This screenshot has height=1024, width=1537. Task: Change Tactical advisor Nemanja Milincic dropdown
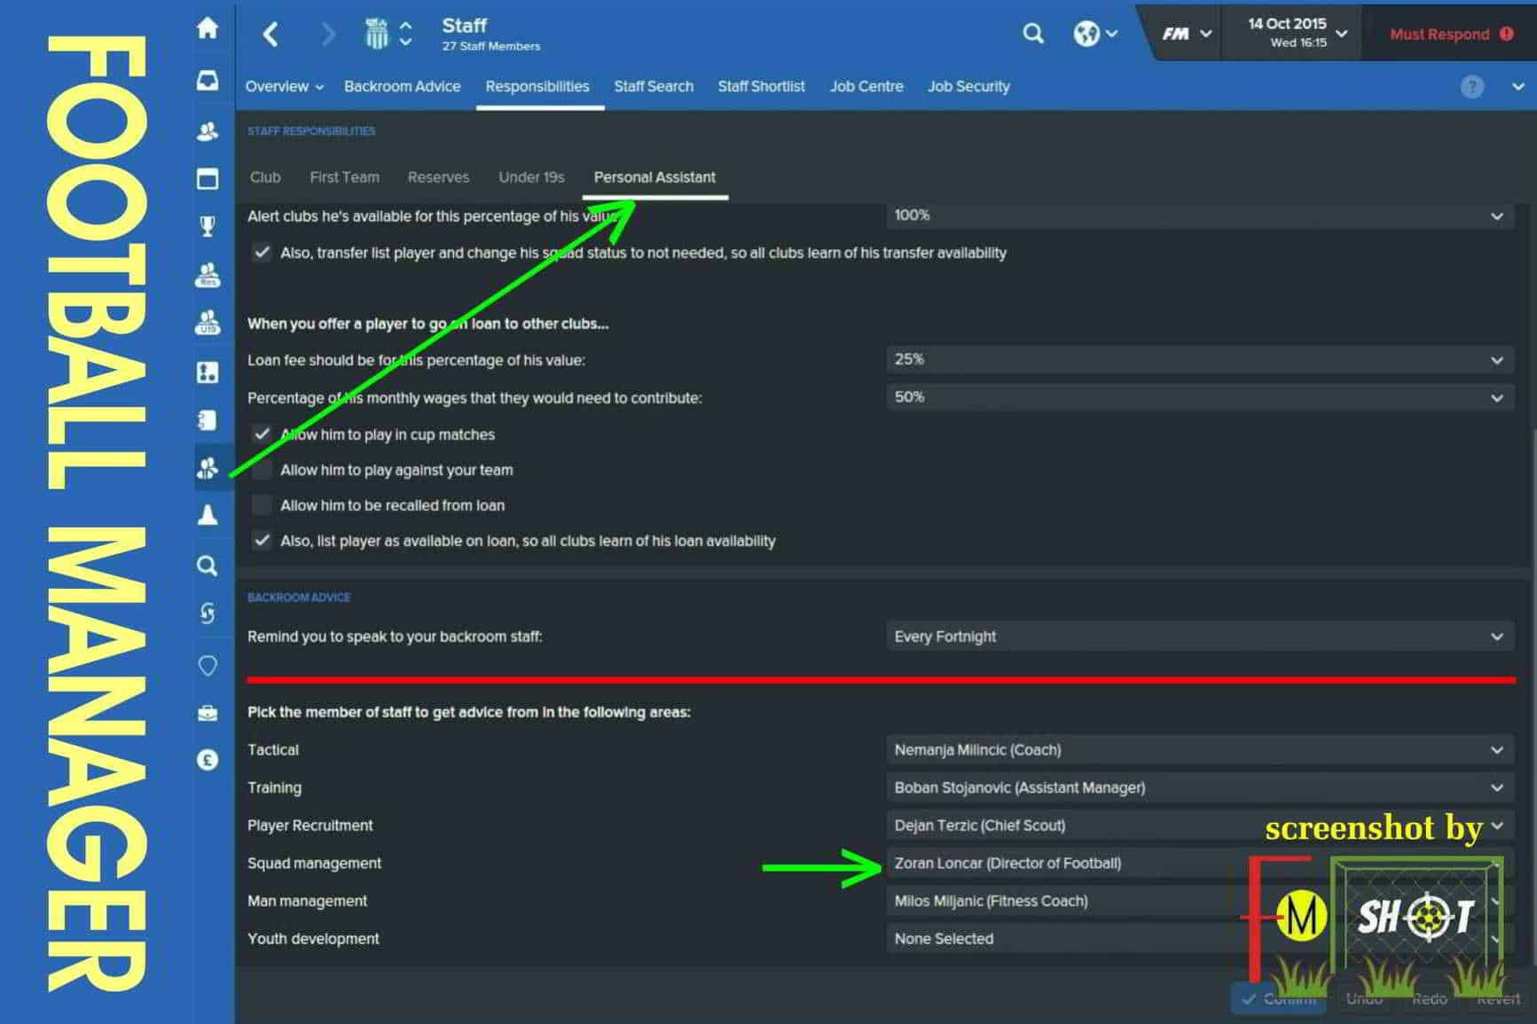1200,750
